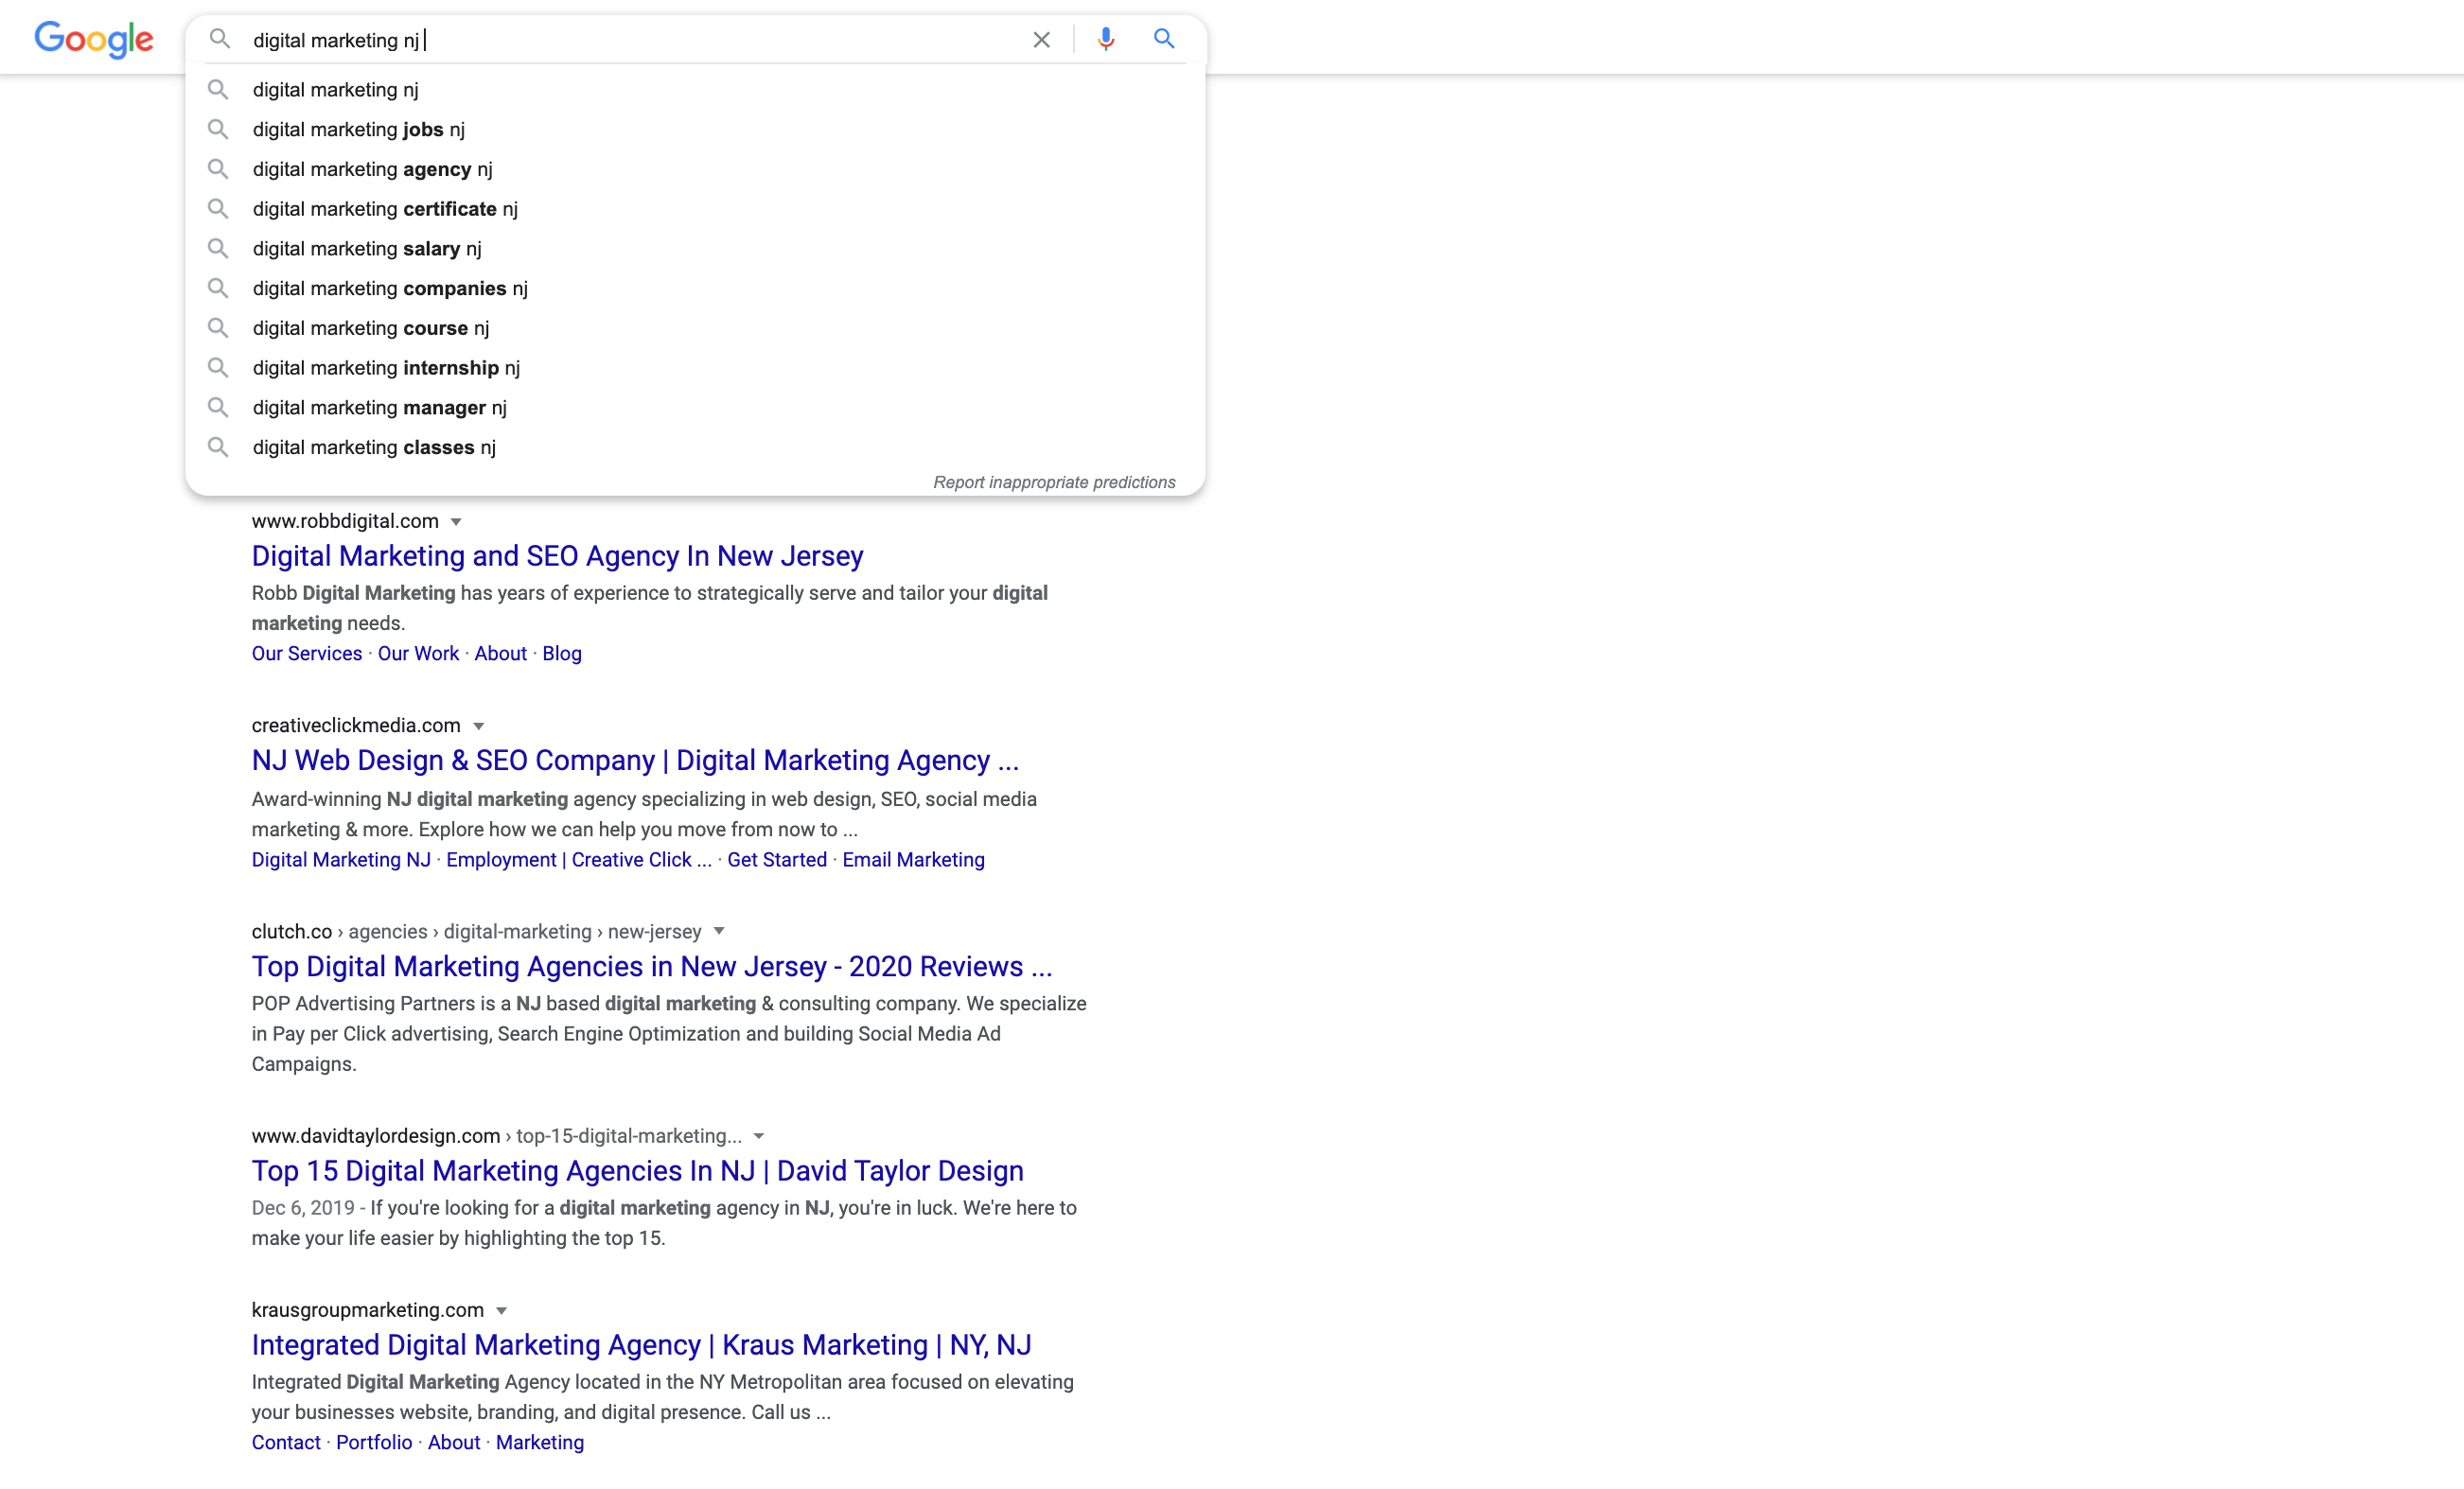The height and width of the screenshot is (1489, 2464).
Task: Click the magnifier icon inside the search field
Action: pos(219,39)
